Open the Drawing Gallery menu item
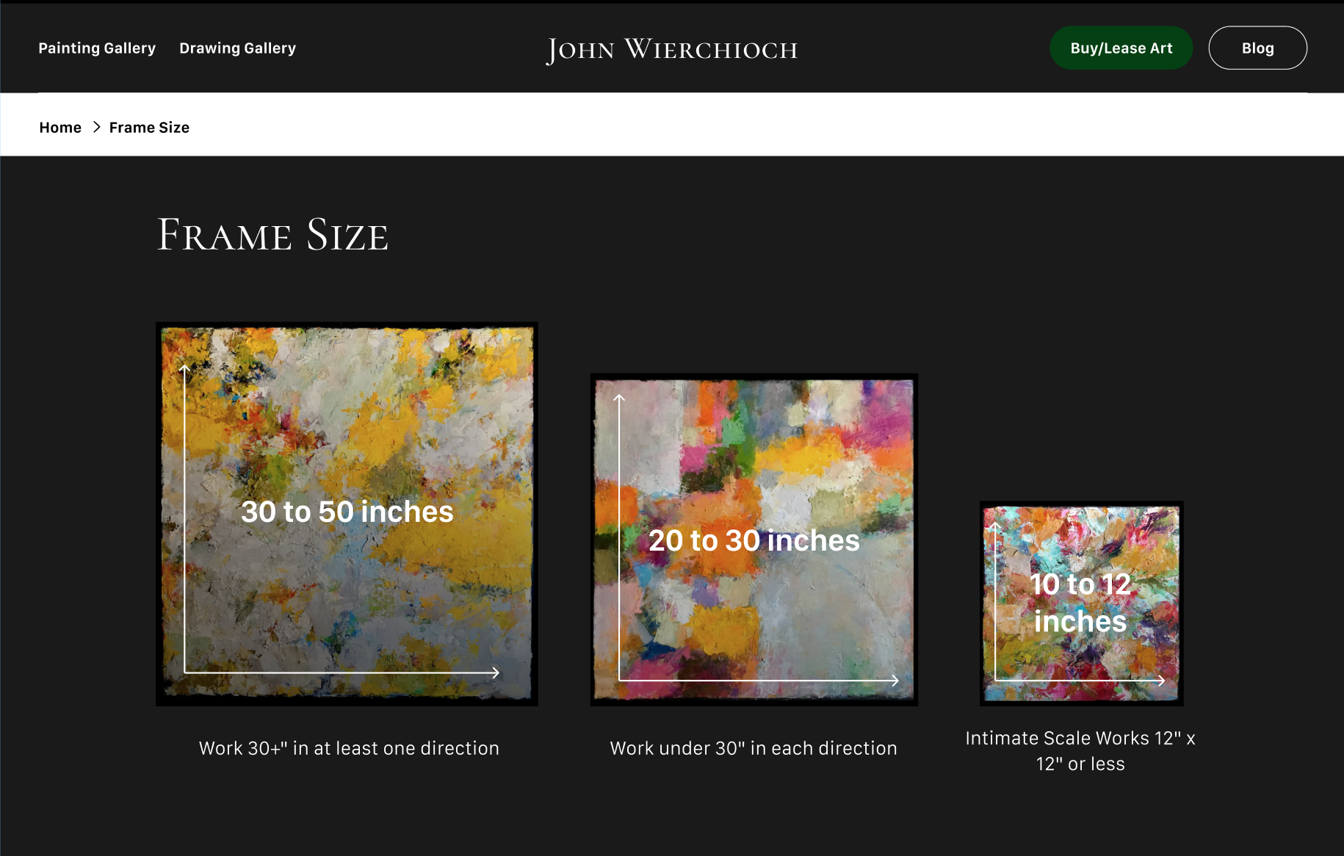The image size is (1344, 856). coord(237,48)
